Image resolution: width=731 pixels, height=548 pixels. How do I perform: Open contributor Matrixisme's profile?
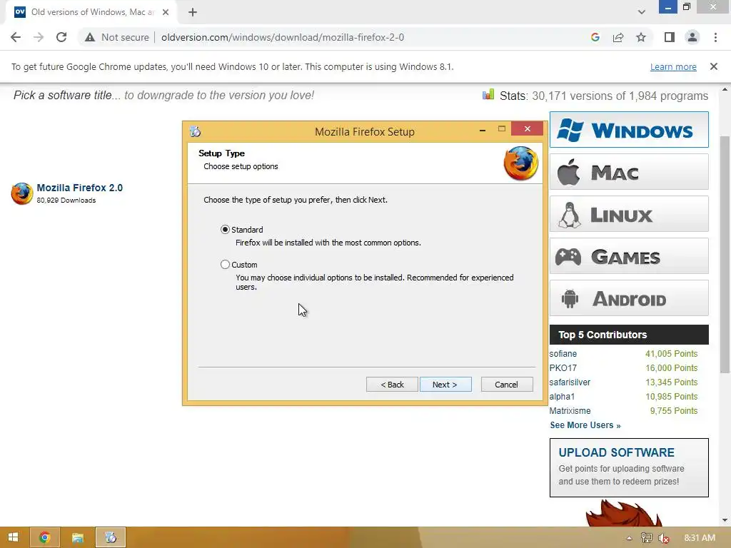tap(570, 410)
